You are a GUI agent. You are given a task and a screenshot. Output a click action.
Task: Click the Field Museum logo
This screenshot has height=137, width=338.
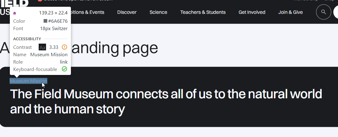point(14,7)
